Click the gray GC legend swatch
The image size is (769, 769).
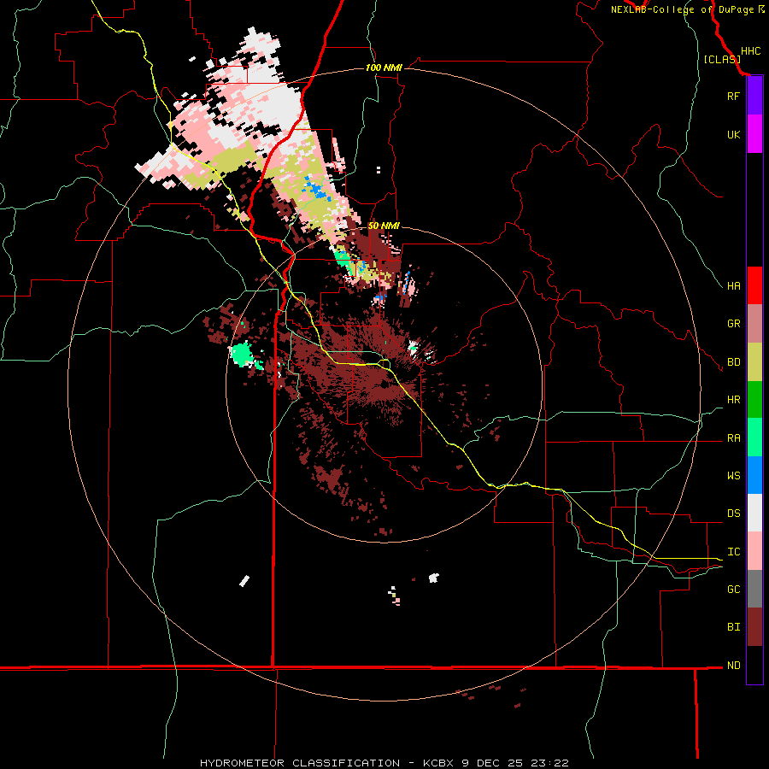[754, 589]
